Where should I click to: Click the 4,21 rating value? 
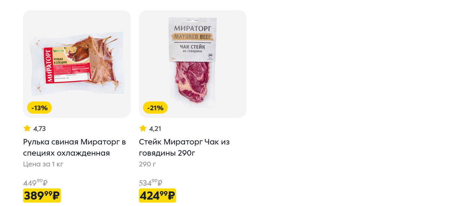point(155,129)
